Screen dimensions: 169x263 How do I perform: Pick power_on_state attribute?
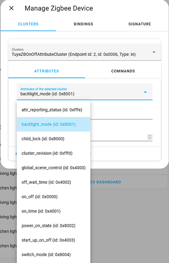53,225
